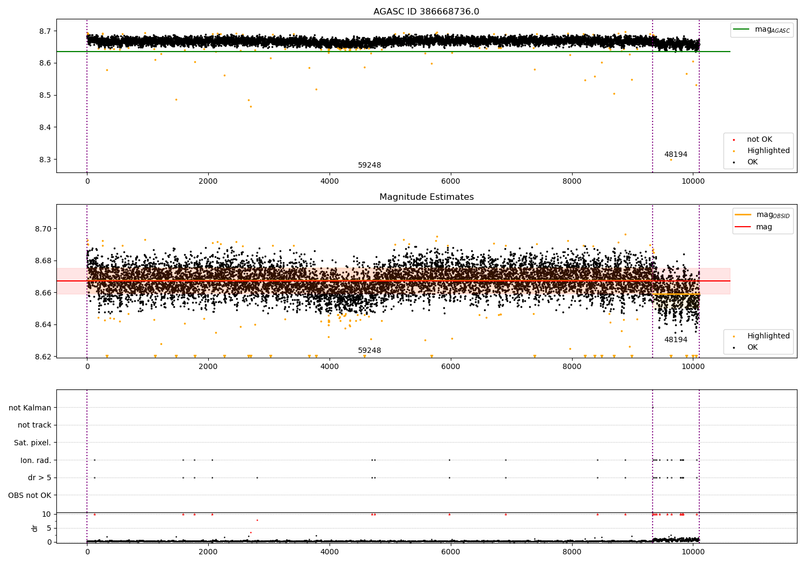805x564 pixels.
Task: Click the '59248' annotation in the middle plot
Action: click(x=369, y=351)
